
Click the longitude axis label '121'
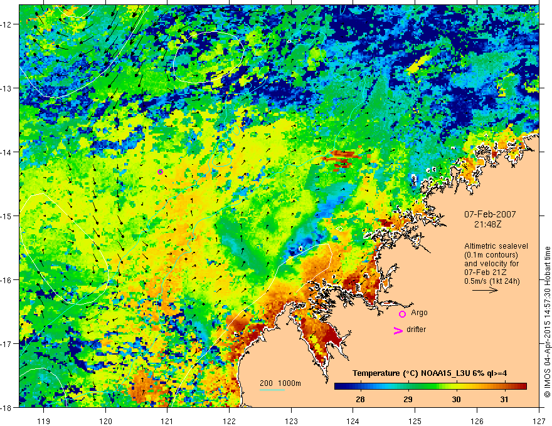(x=167, y=421)
